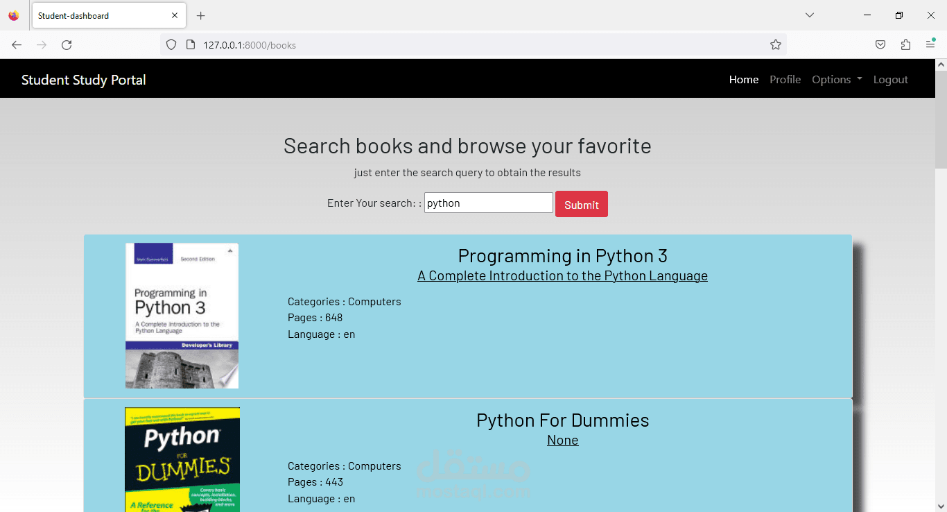947x512 pixels.
Task: Expand the Options dropdown in navbar
Action: coord(837,80)
